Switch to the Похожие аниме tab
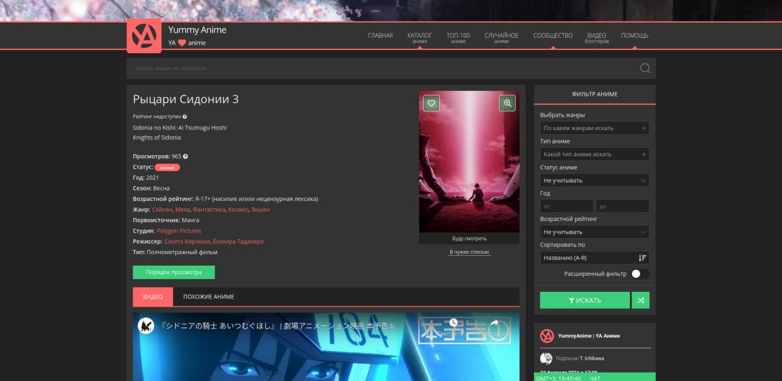Viewport: 782px width, 381px height. 209,297
